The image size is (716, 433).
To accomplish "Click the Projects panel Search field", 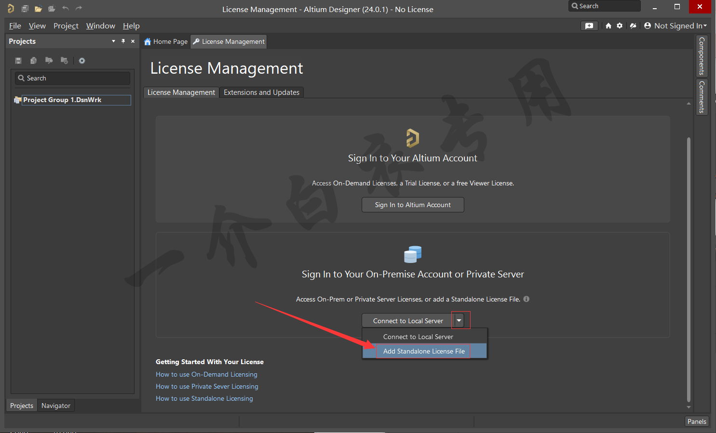I will pos(72,78).
